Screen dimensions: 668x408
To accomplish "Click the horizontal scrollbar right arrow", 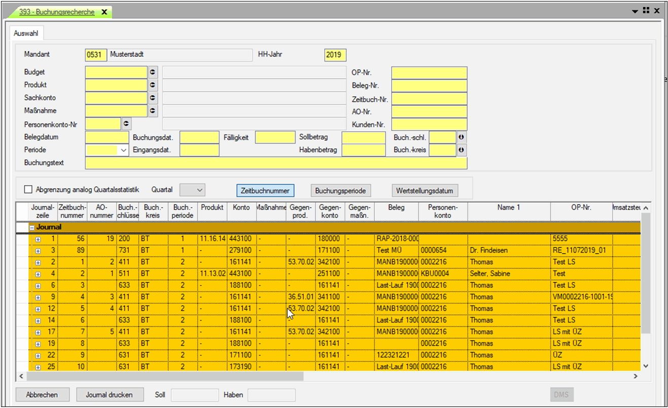I will pos(635,377).
